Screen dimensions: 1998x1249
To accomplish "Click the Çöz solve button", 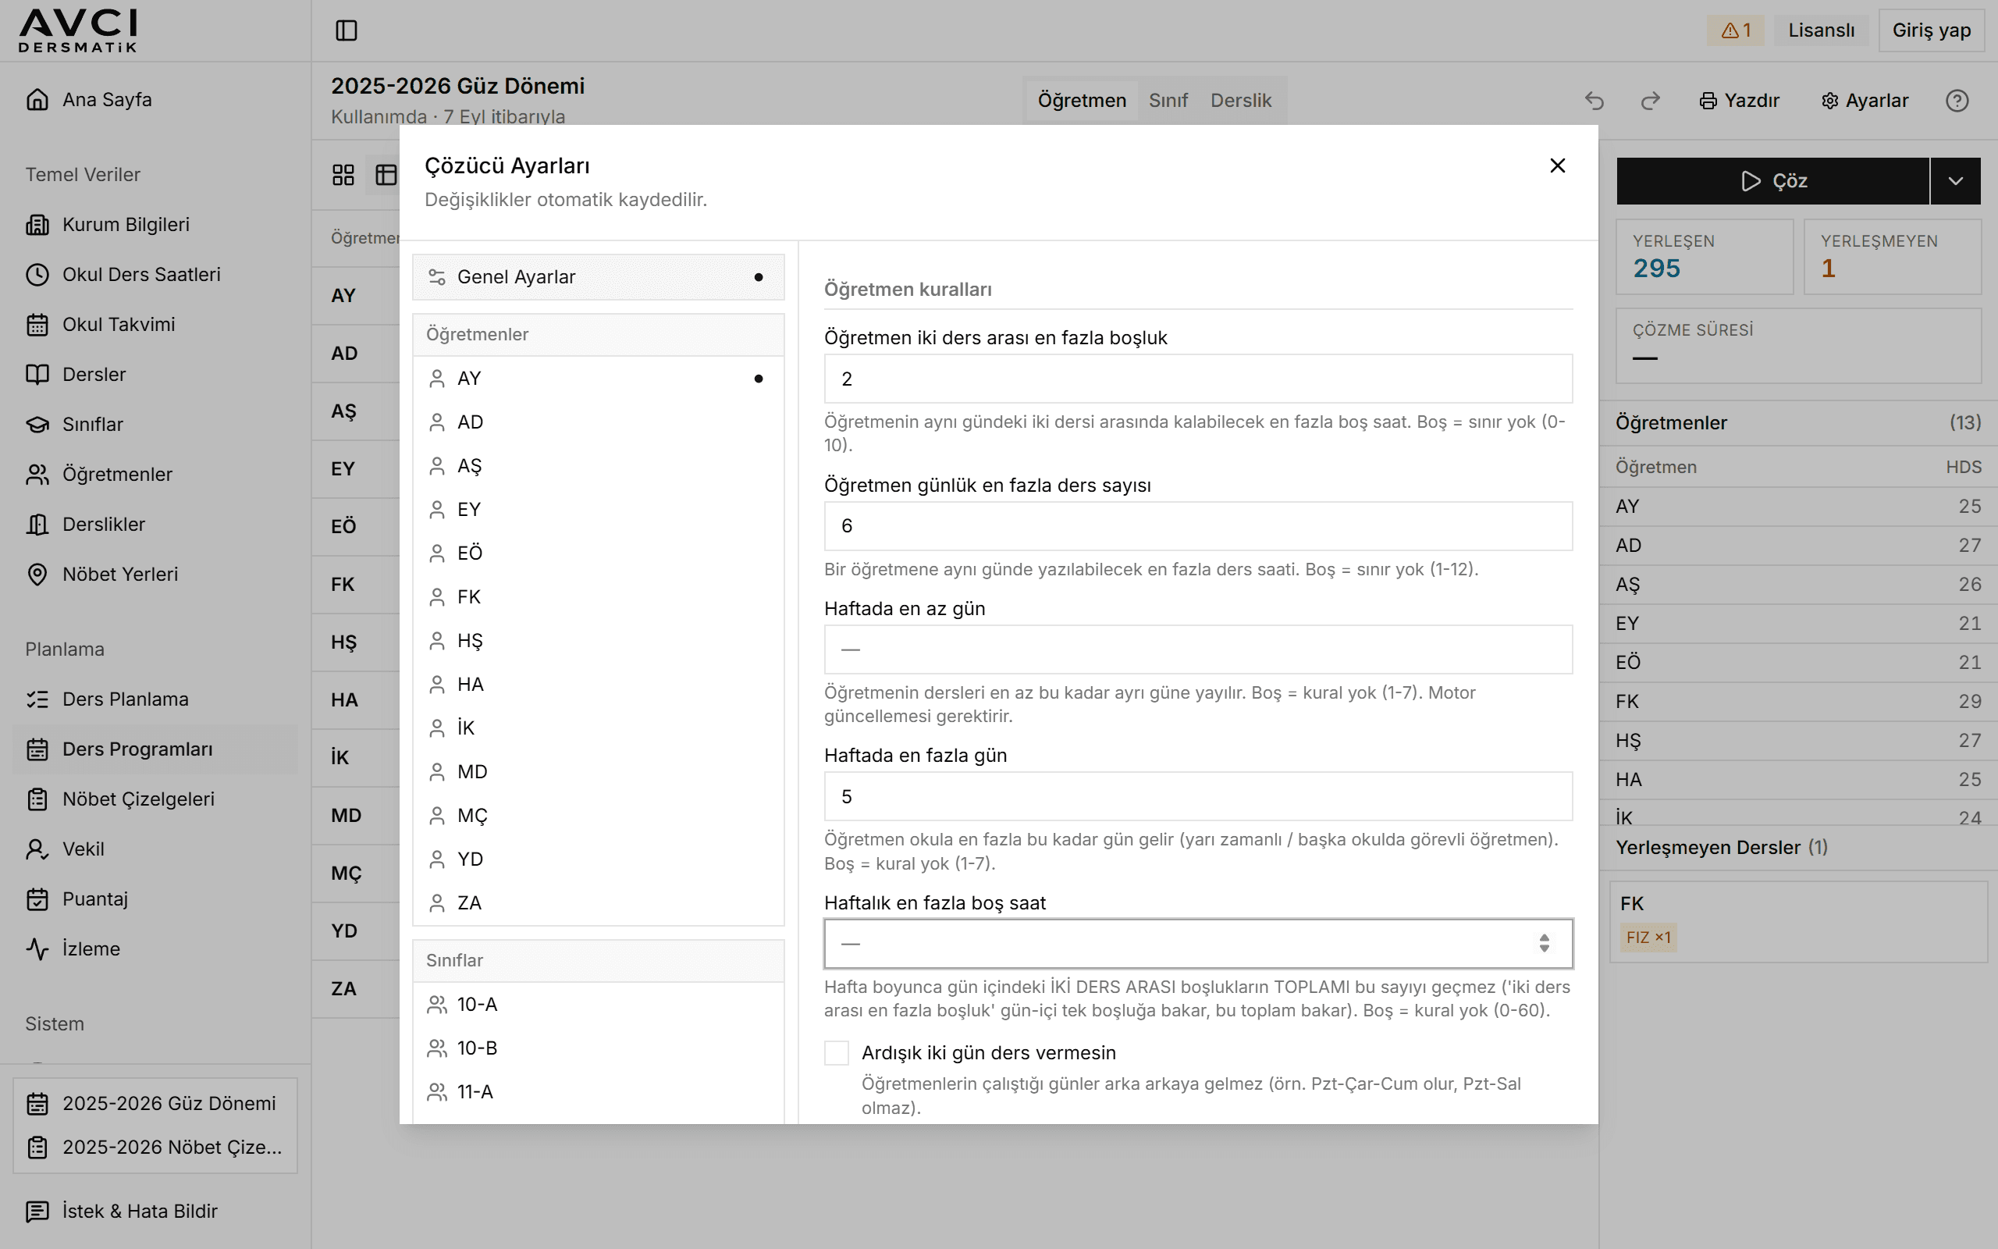I will (1772, 181).
